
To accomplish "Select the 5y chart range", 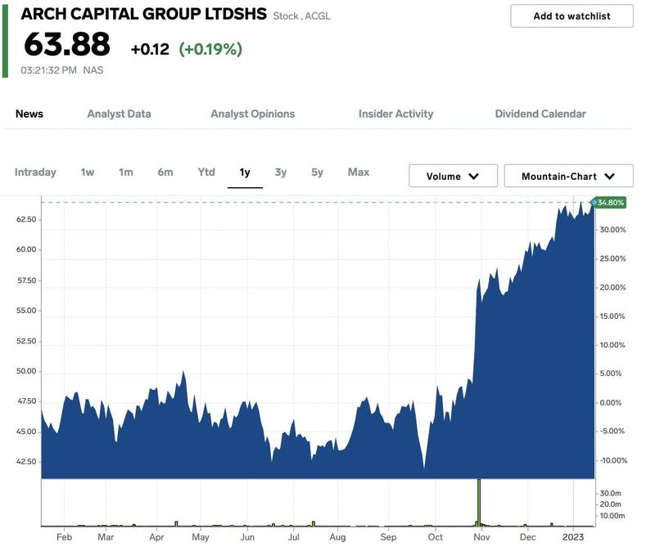I will (317, 172).
